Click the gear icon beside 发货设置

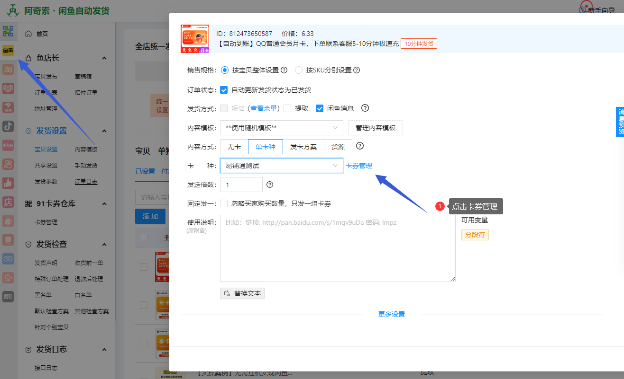point(28,131)
